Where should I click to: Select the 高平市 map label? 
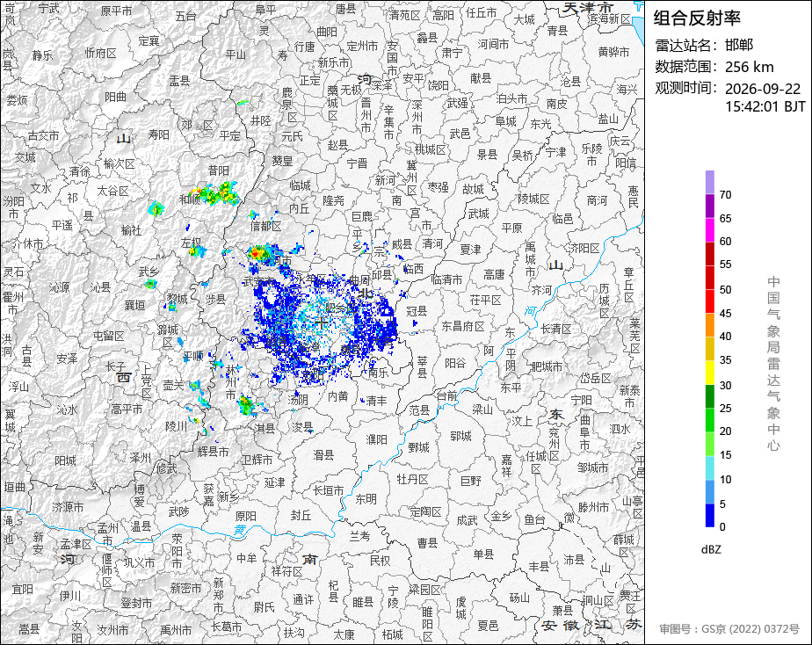click(127, 409)
